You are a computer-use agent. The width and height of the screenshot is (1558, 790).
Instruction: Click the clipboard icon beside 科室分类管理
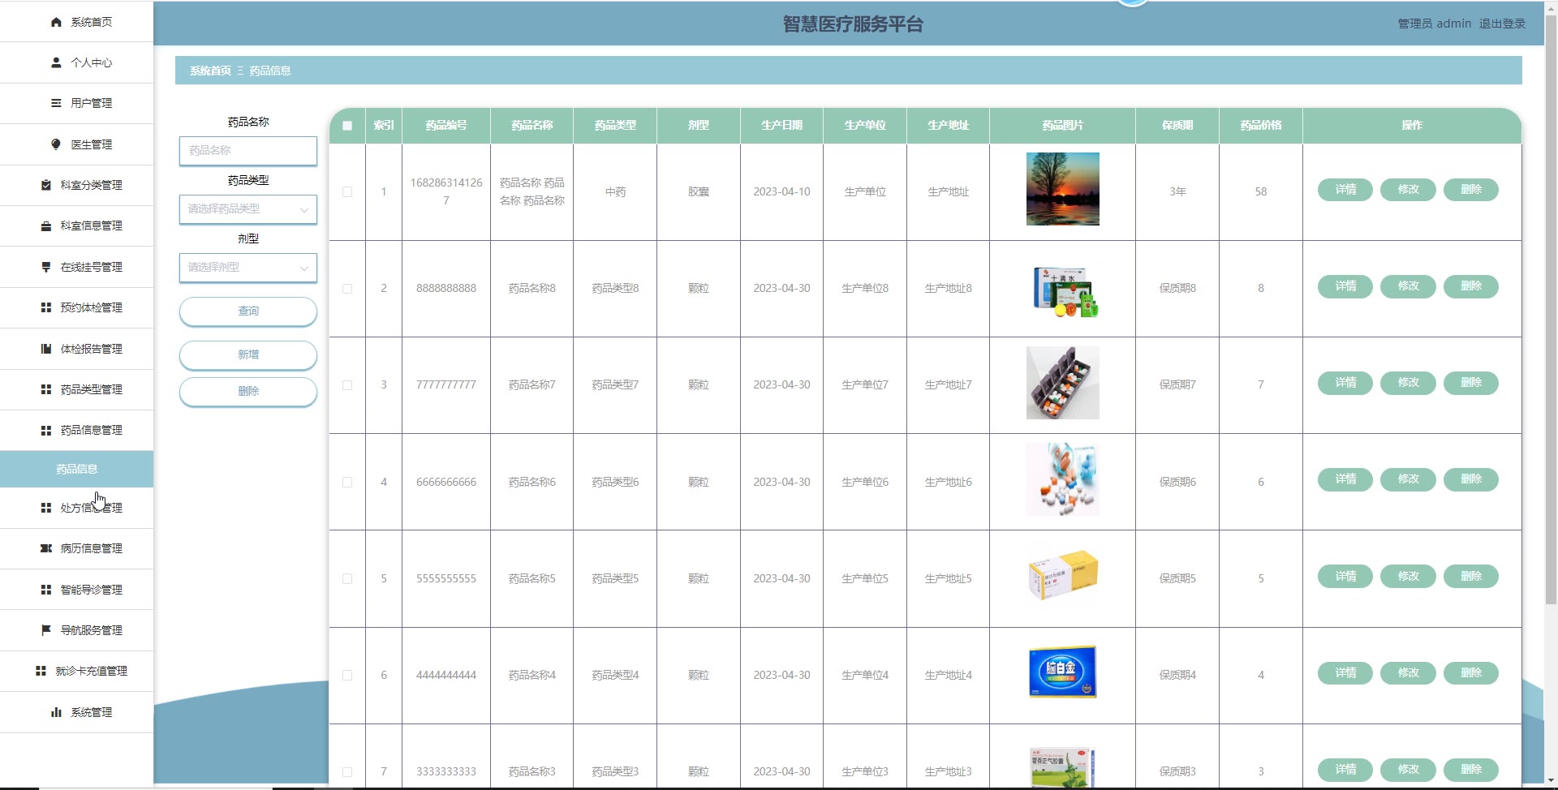[x=46, y=185]
